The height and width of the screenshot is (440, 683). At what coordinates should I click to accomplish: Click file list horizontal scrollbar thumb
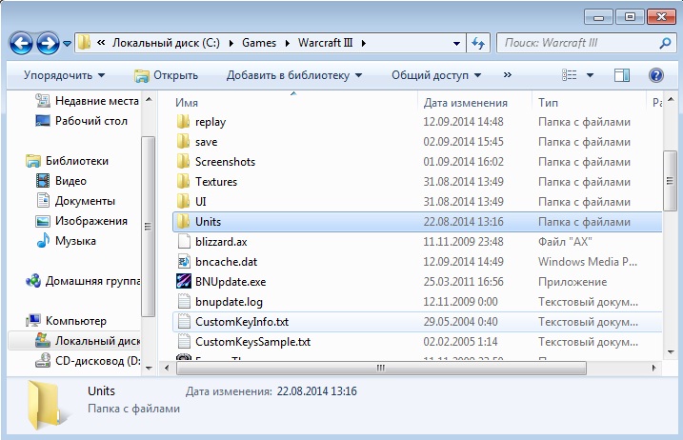point(381,369)
